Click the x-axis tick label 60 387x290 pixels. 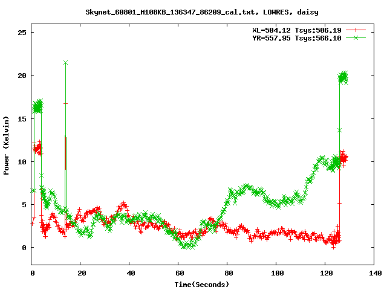[180, 273]
